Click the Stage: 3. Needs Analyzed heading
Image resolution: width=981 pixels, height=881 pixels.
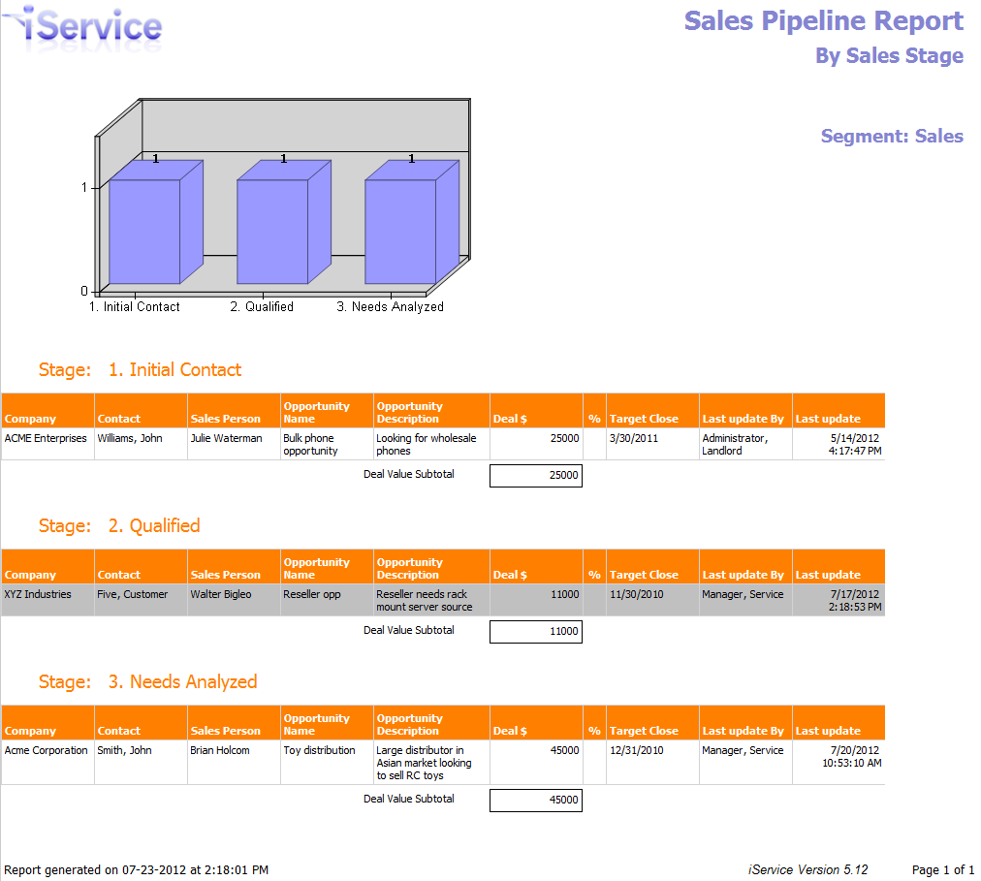coord(147,681)
